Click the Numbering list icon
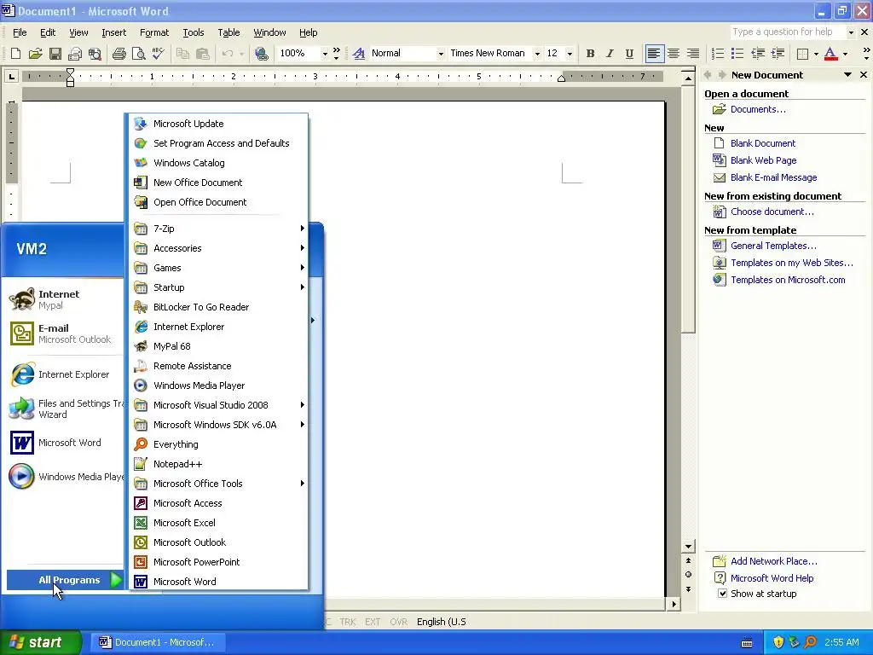Image resolution: width=873 pixels, height=655 pixels. [718, 54]
